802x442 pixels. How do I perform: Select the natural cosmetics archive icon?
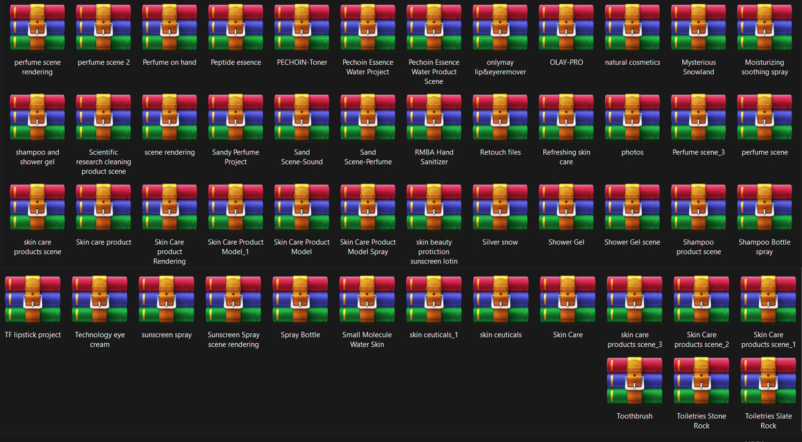click(633, 27)
